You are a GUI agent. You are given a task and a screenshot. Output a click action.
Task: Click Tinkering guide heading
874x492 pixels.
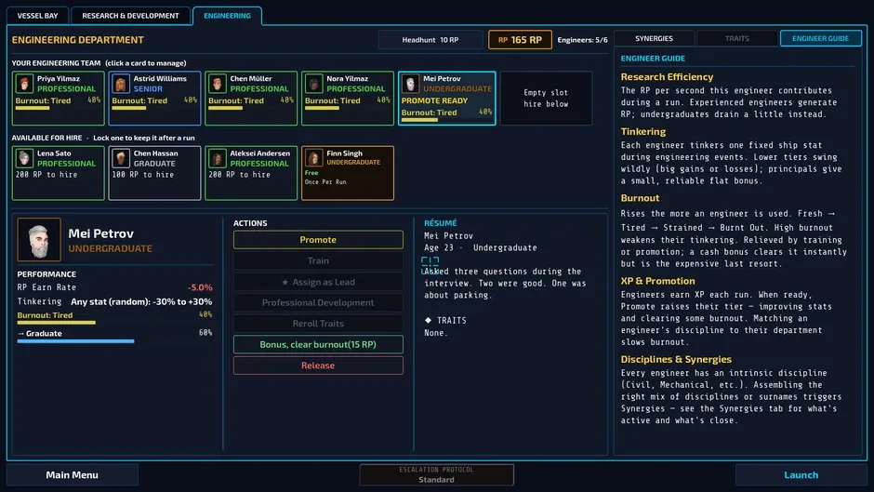[x=643, y=132]
